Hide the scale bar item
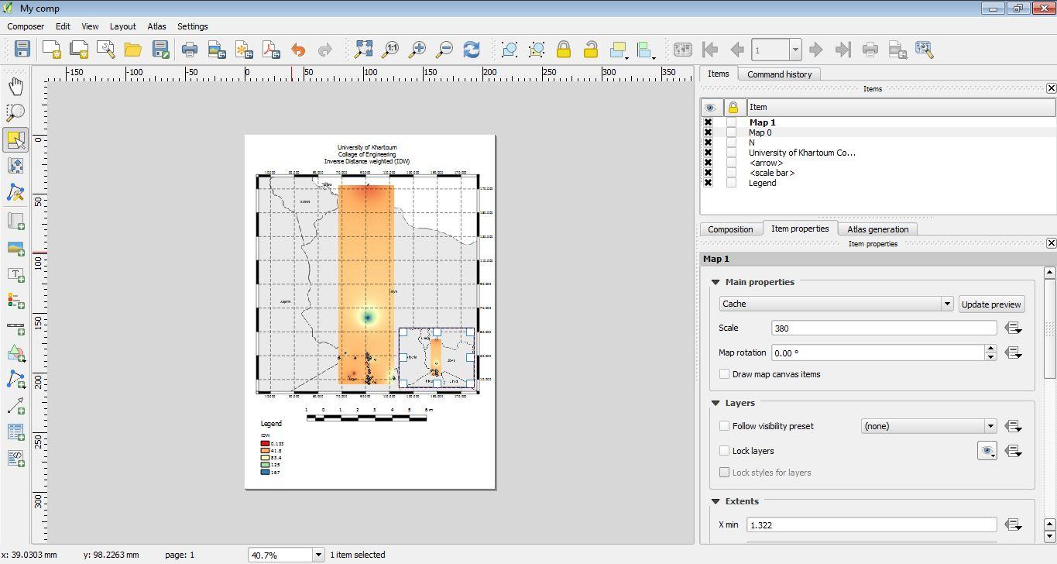This screenshot has width=1057, height=564. [x=708, y=173]
